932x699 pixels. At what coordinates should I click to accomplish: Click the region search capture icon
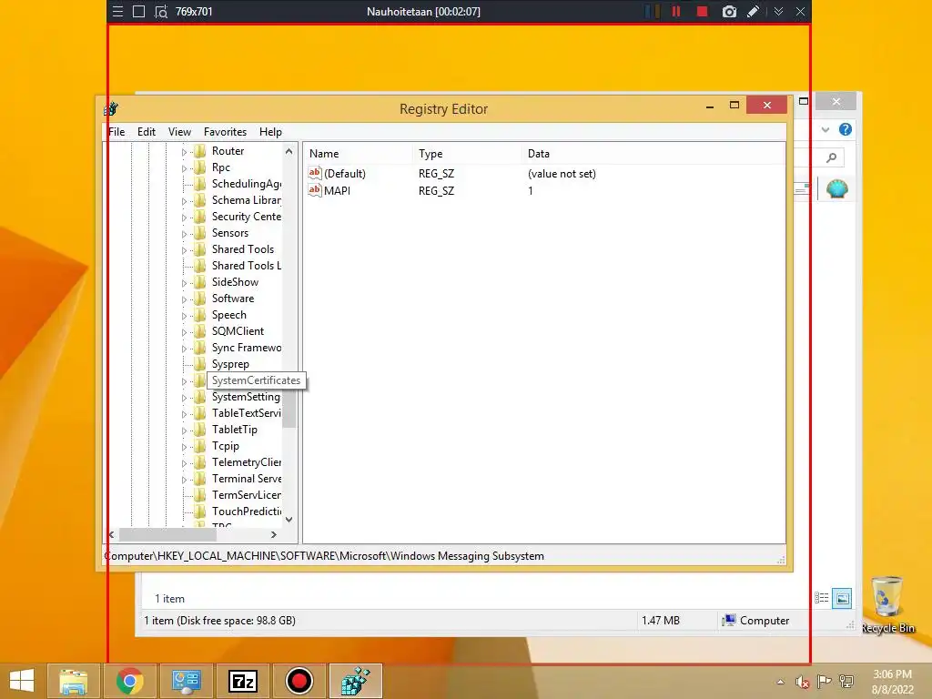(x=160, y=11)
